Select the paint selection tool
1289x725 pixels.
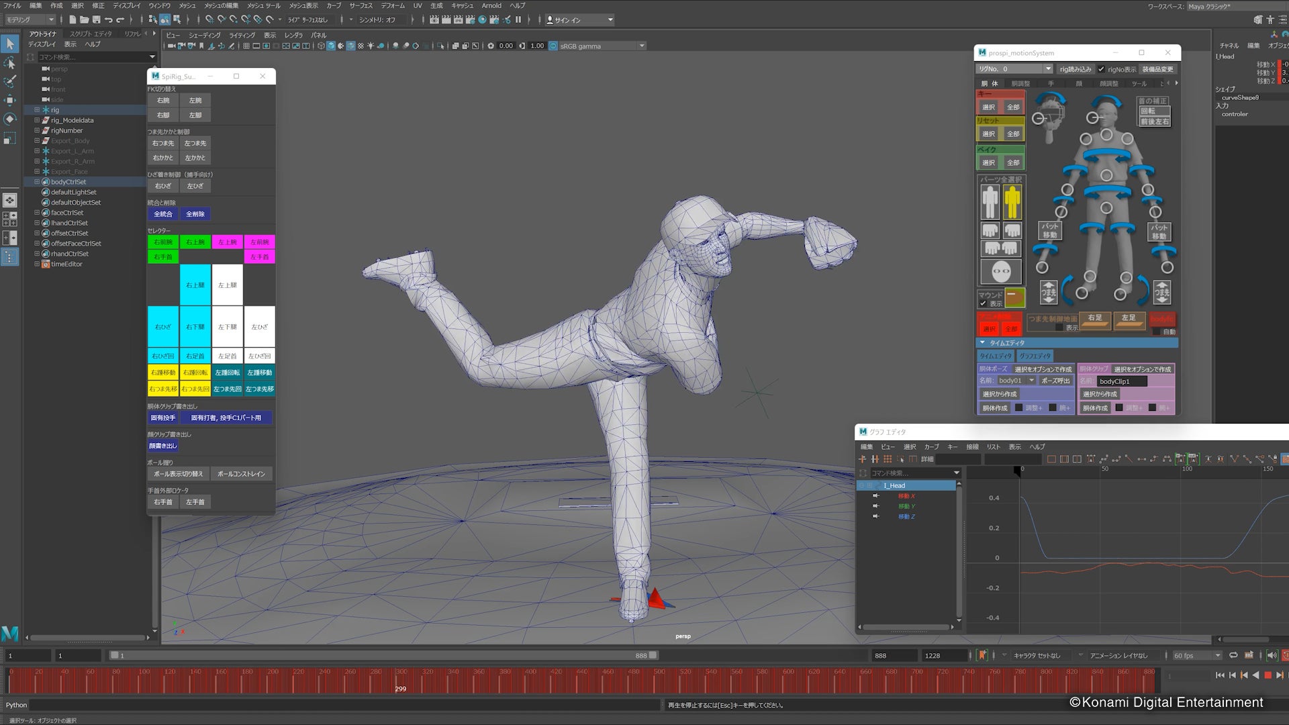(10, 81)
